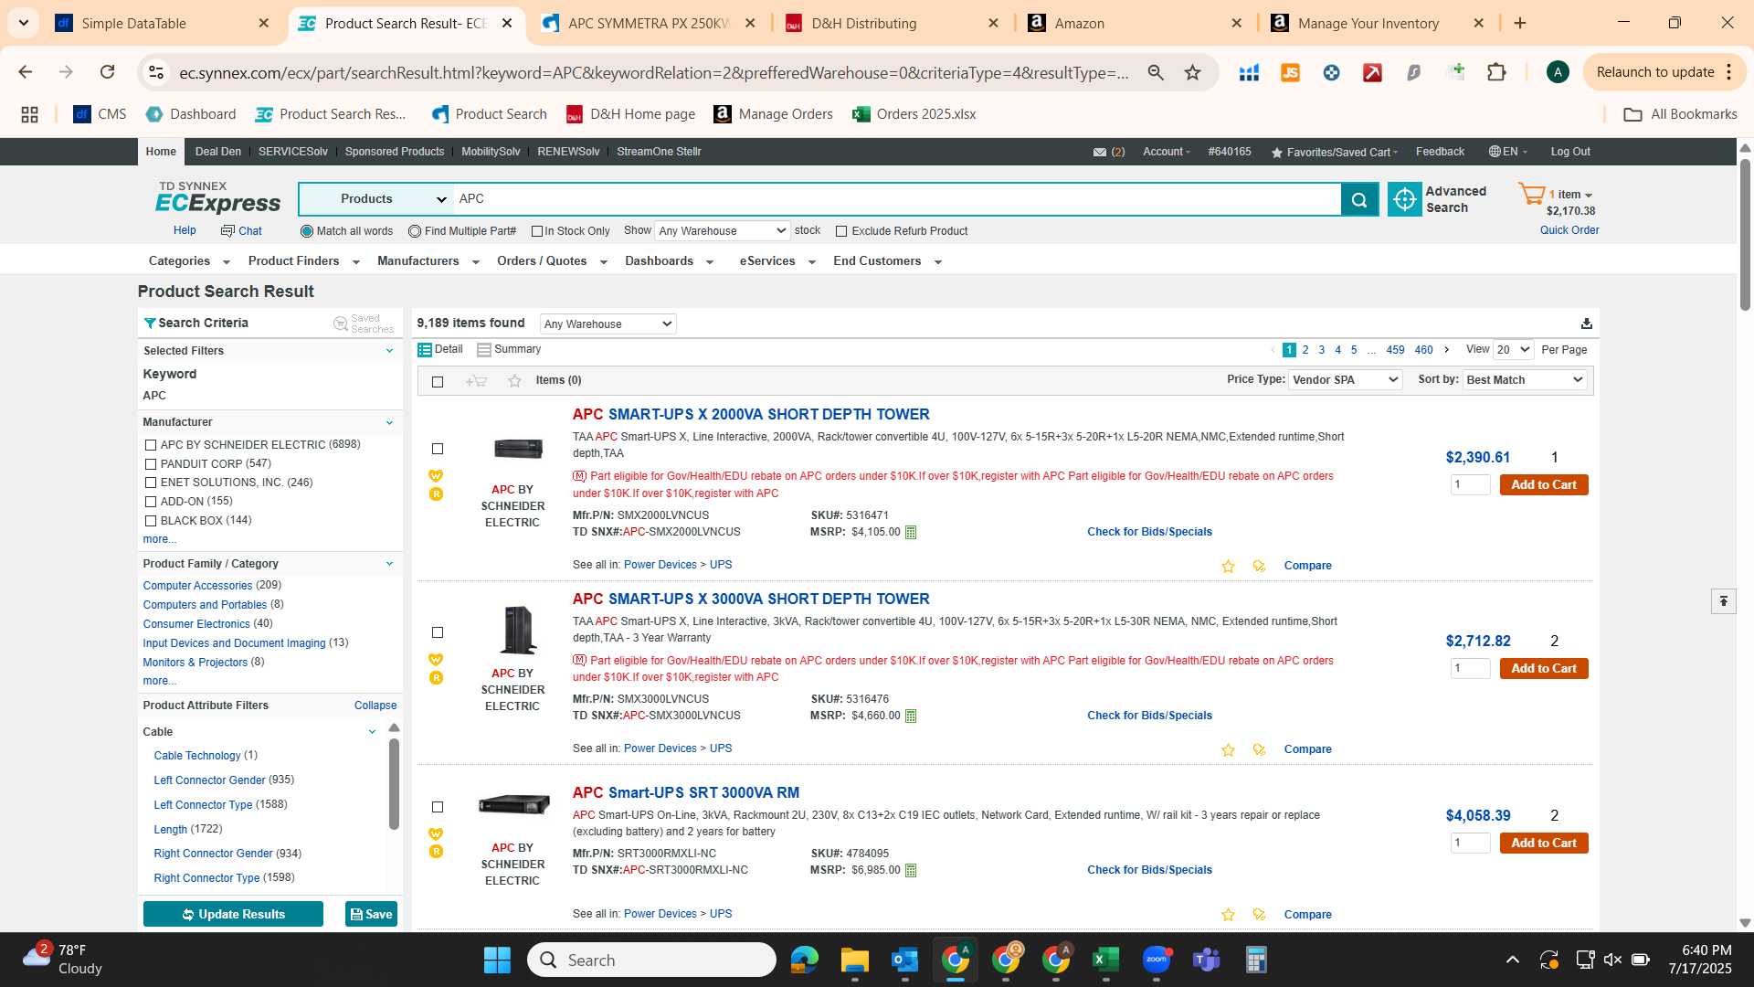Open File Explorer from taskbar
The height and width of the screenshot is (987, 1754).
tap(854, 960)
